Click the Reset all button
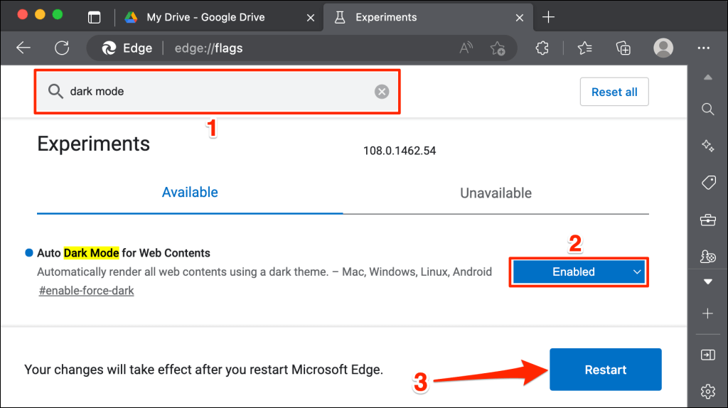728x408 pixels. (x=614, y=92)
